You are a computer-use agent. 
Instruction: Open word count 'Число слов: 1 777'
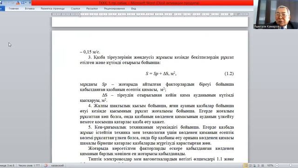coord(29,166)
